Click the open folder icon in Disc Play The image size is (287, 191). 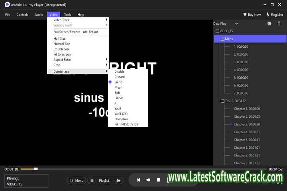pos(269,23)
